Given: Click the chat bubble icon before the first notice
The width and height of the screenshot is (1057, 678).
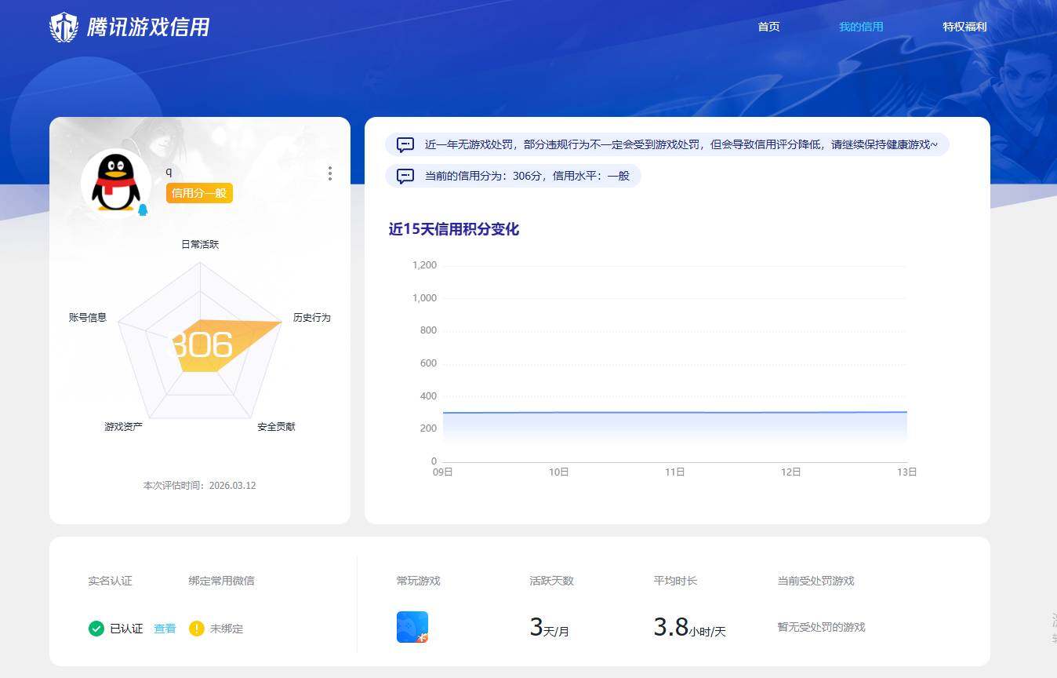Looking at the screenshot, I should (x=405, y=144).
